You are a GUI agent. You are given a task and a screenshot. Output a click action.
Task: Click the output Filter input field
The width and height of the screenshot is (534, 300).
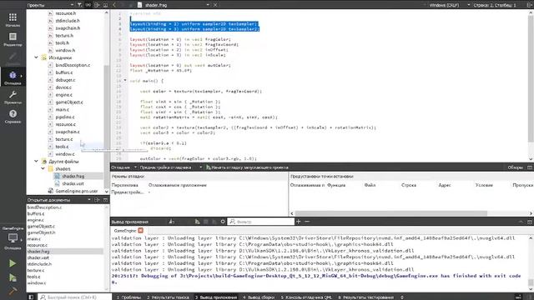tap(261, 222)
